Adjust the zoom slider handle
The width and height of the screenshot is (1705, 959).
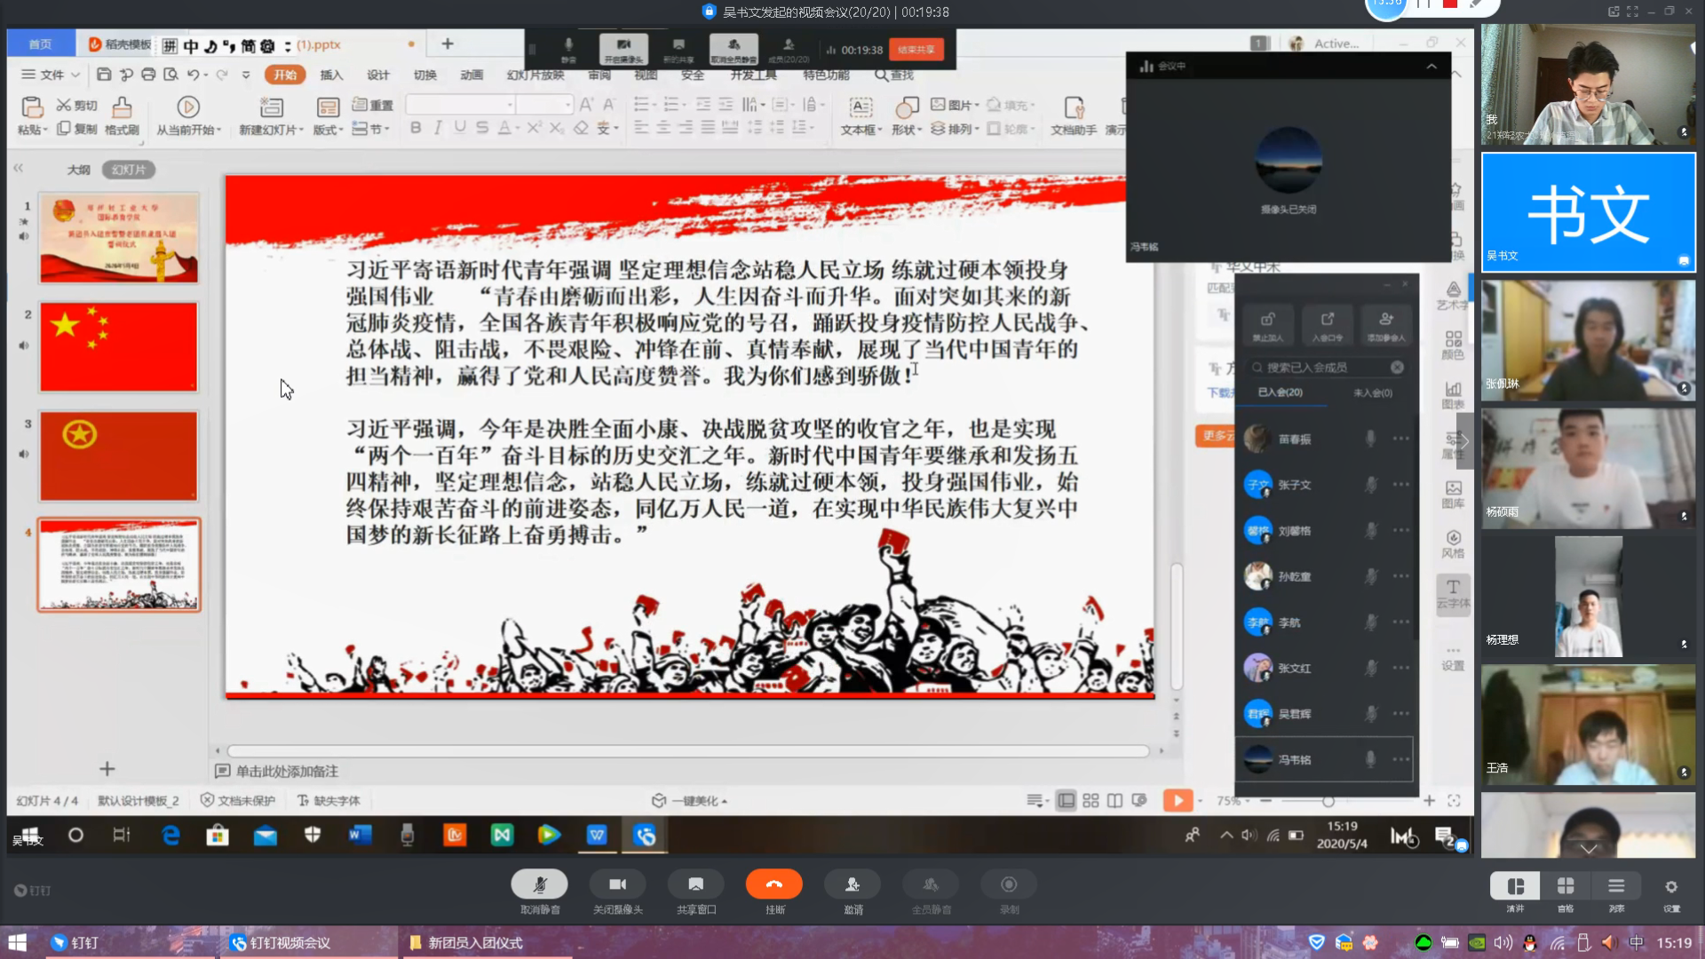(x=1328, y=801)
